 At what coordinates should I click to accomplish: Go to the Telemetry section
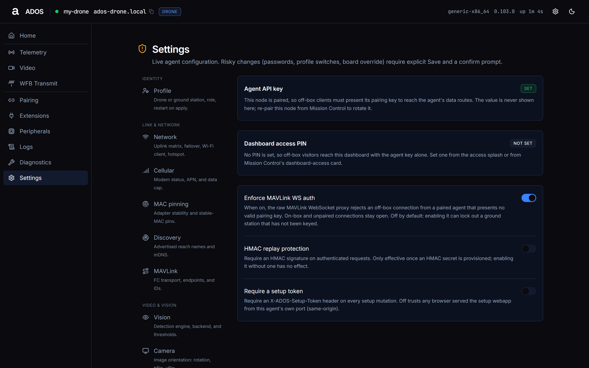tap(45, 52)
